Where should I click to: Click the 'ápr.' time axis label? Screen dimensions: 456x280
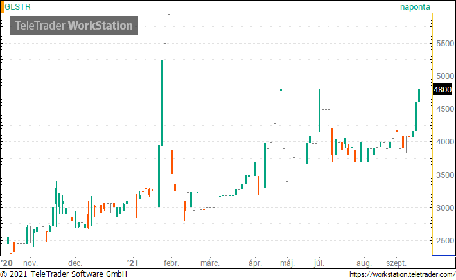click(x=255, y=263)
